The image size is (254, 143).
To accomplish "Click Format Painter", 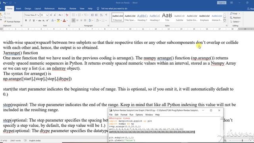I will 12,21.
